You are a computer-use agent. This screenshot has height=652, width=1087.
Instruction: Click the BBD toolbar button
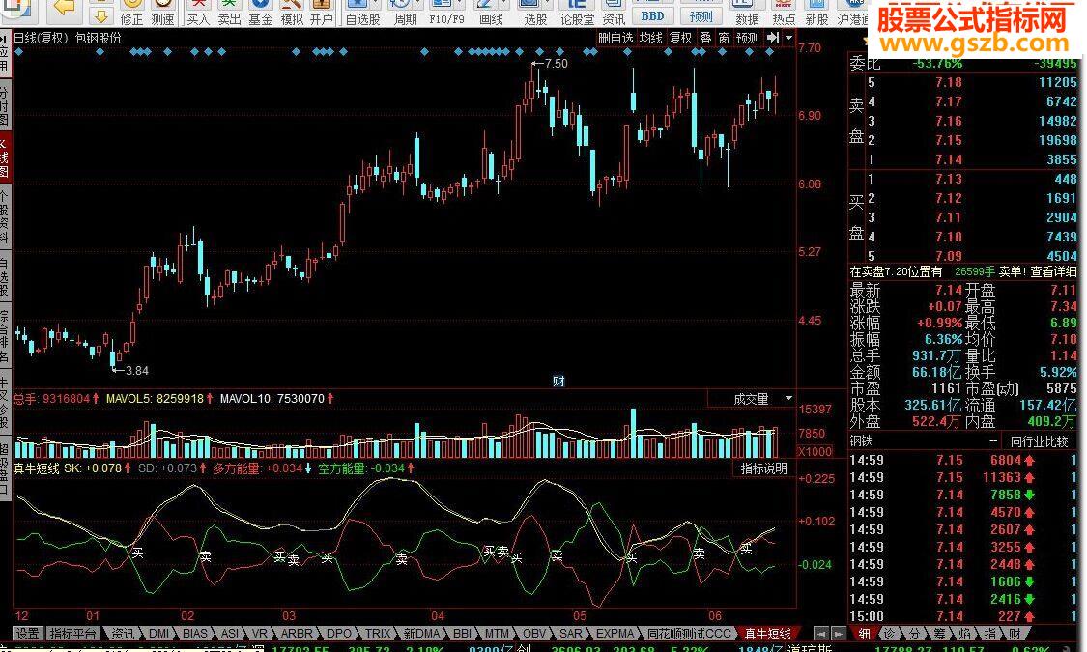point(652,15)
